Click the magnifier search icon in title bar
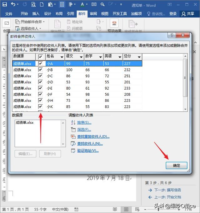 [x=102, y=4]
